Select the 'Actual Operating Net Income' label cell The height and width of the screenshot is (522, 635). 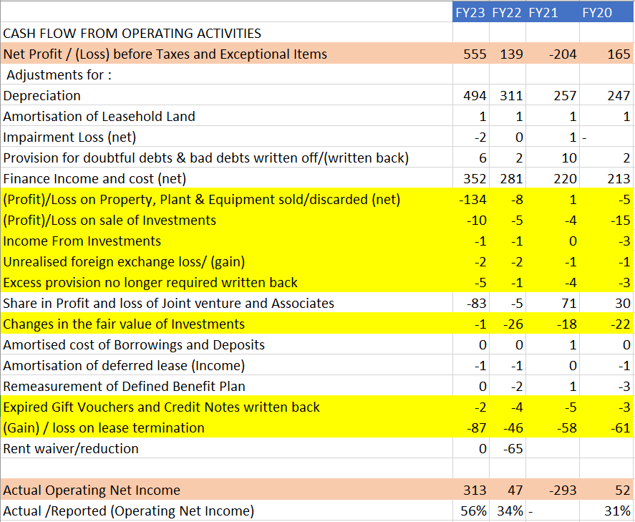coord(92,490)
